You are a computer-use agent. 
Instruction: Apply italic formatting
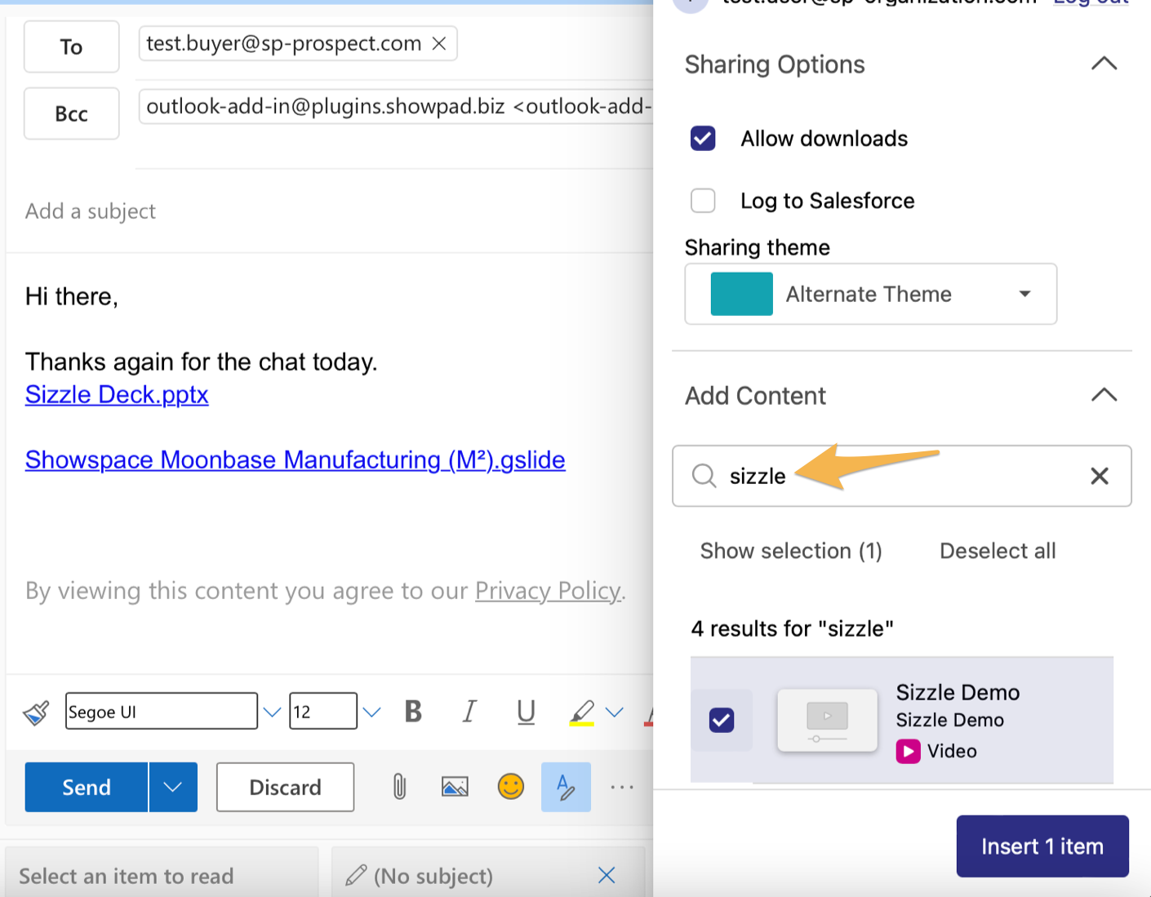[469, 711]
